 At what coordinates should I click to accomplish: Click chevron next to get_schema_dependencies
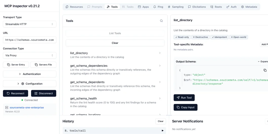point(160,66)
